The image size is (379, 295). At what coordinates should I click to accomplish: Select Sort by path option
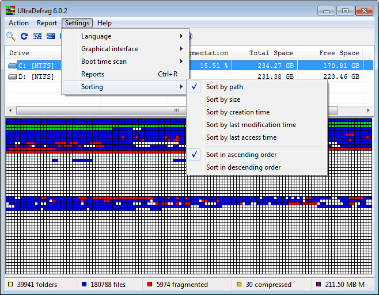click(x=257, y=87)
